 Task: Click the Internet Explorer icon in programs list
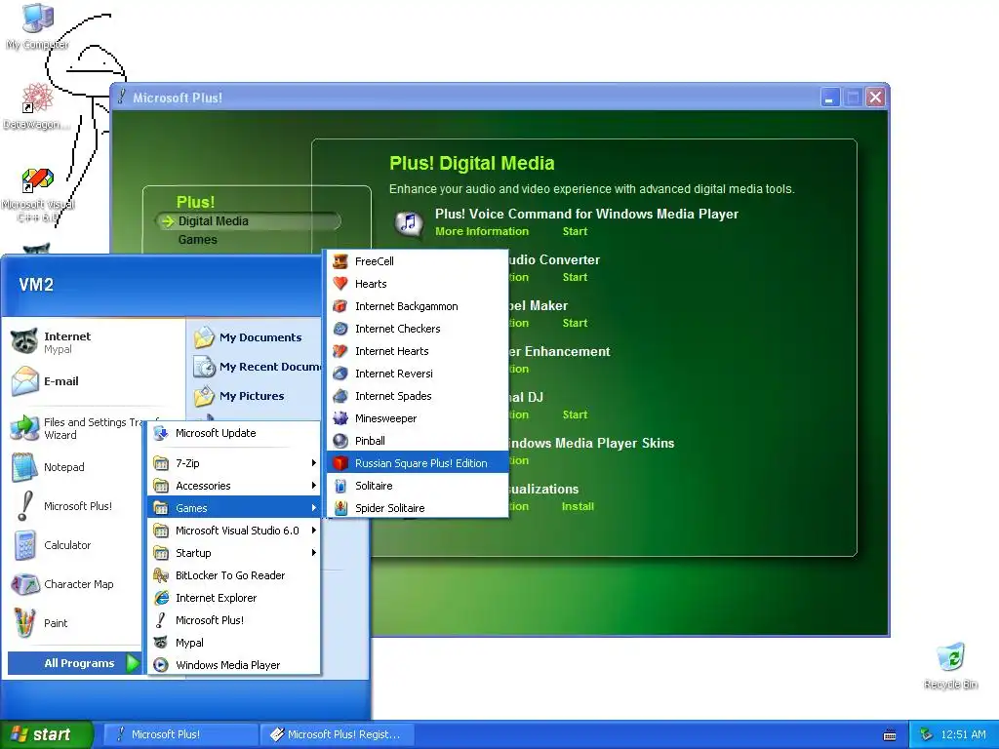[161, 598]
